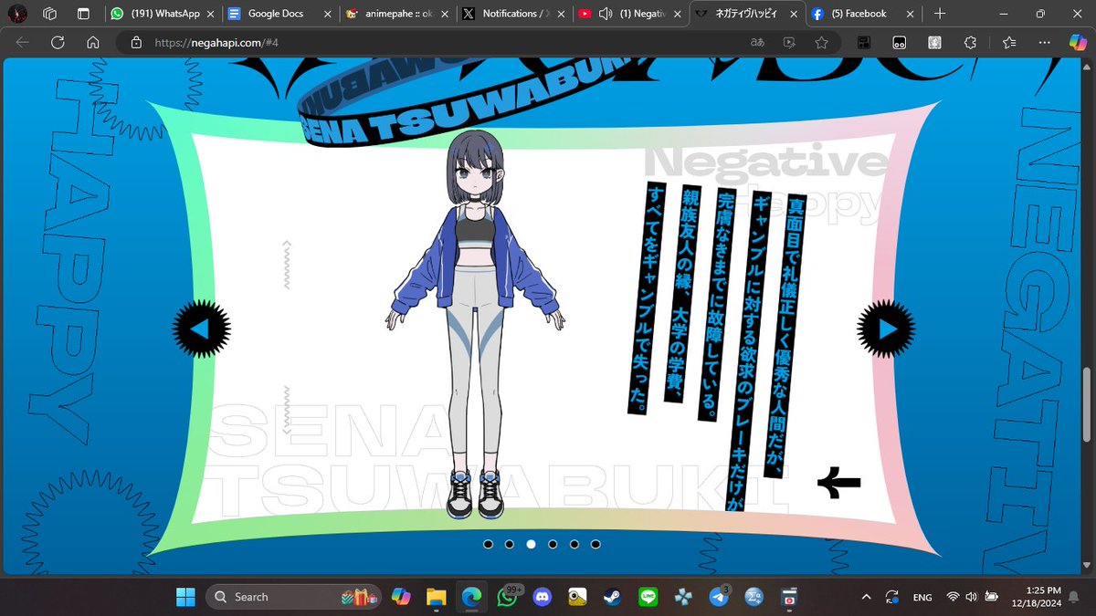Screen dimensions: 1096x616
Task: Open the Extensions puzzle icon
Action: 971,42
